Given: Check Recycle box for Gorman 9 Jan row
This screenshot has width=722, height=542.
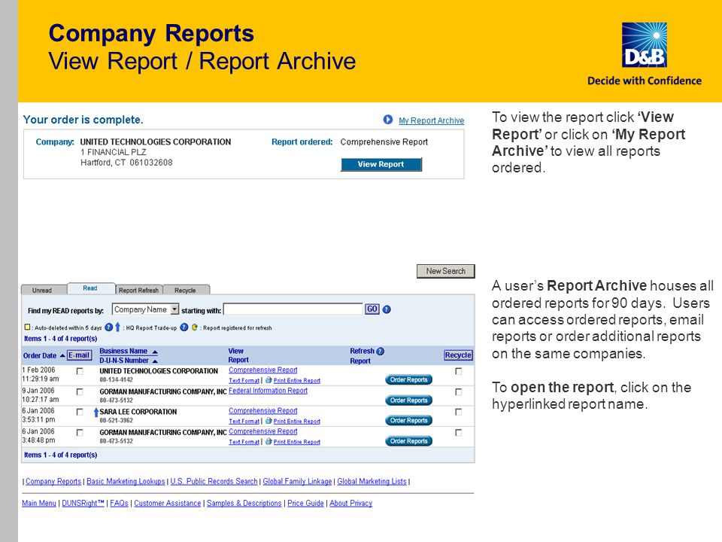Looking at the screenshot, I should pos(458,391).
